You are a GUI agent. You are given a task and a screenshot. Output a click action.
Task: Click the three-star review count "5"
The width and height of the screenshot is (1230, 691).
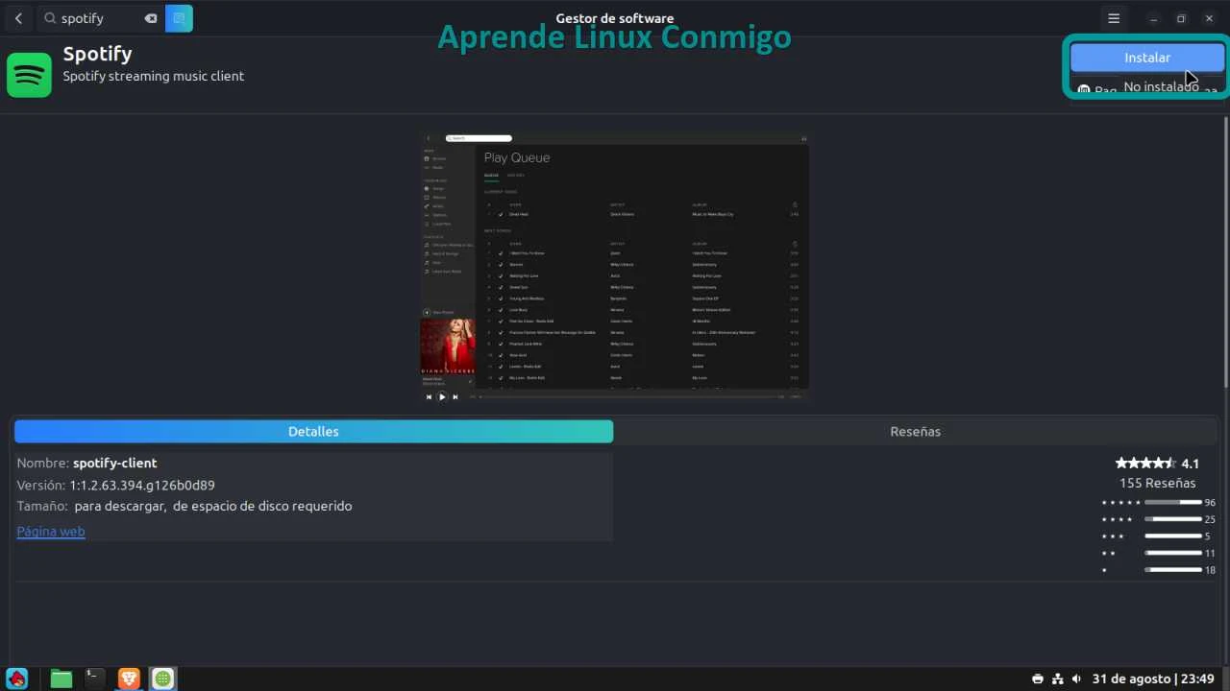click(1208, 536)
